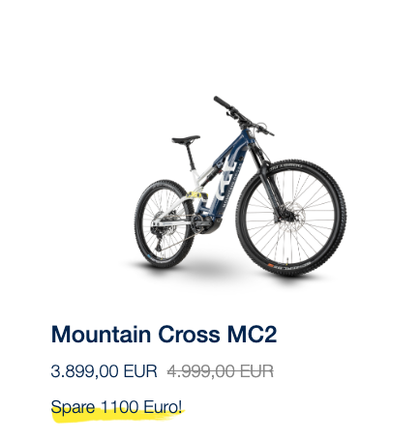Click the front disc brake rotor
Screen dimensions: 420x441
coord(291,216)
